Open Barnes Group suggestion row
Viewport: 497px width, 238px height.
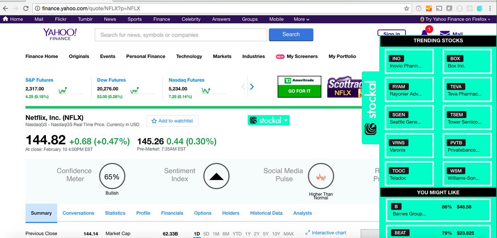coord(438,210)
